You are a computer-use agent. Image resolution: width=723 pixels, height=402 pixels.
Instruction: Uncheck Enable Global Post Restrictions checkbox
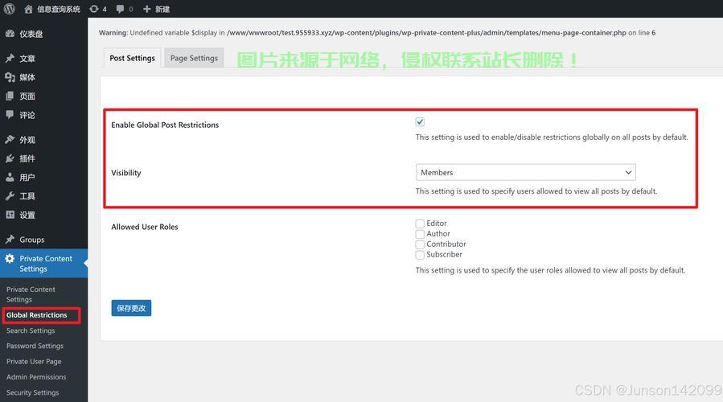click(420, 121)
